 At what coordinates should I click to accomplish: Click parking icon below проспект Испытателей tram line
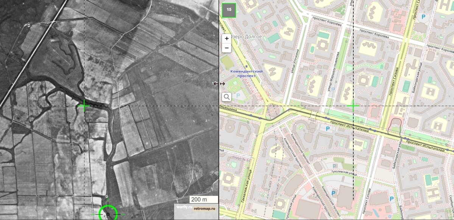pyautogui.click(x=328, y=129)
